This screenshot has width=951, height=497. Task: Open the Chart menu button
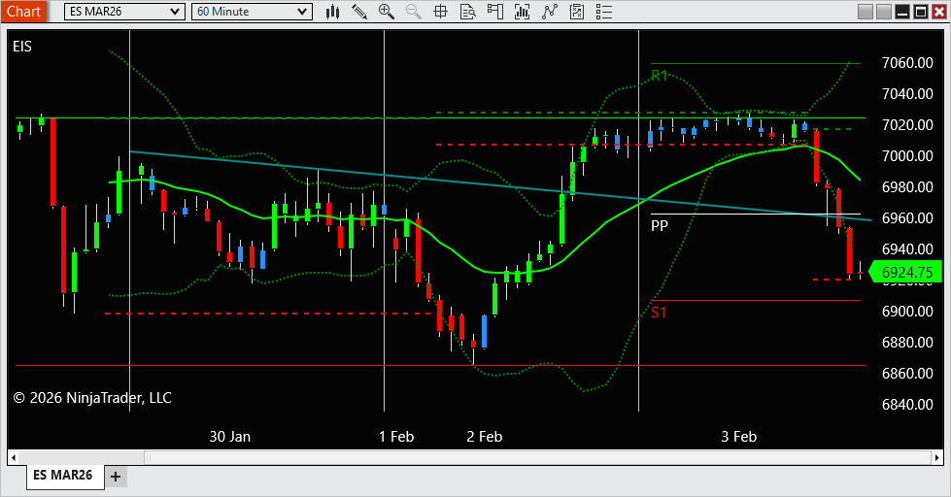click(23, 12)
